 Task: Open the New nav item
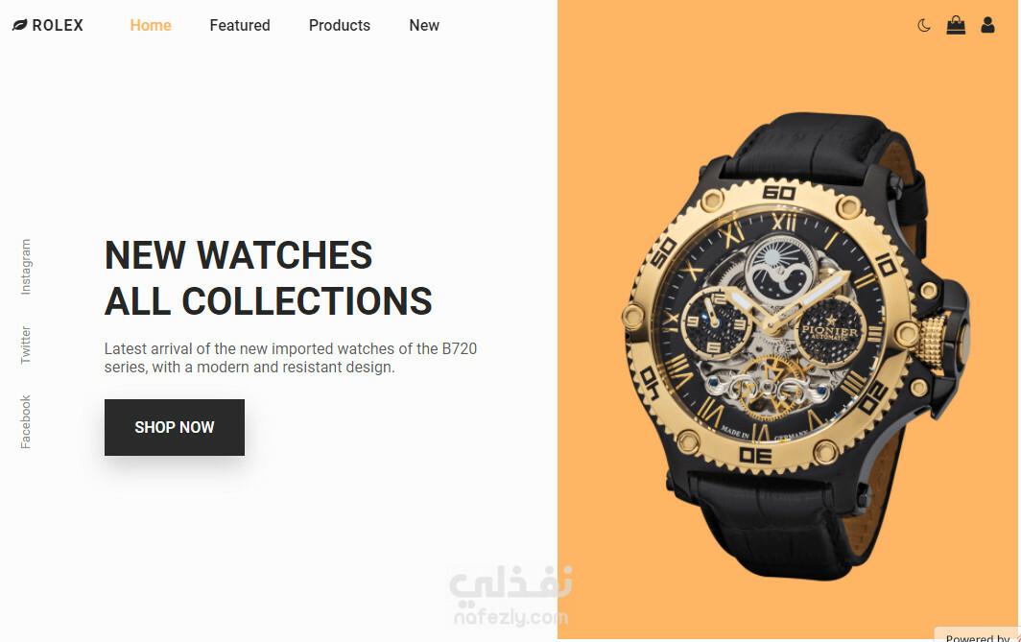424,25
